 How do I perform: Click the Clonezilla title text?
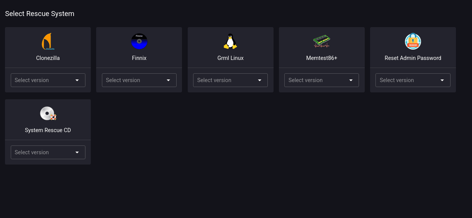pyautogui.click(x=48, y=58)
